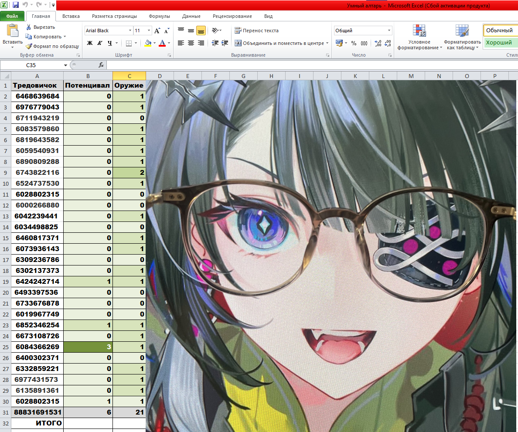Open the Merge and Center dropdown arrow
This screenshot has width=518, height=432.
point(327,43)
